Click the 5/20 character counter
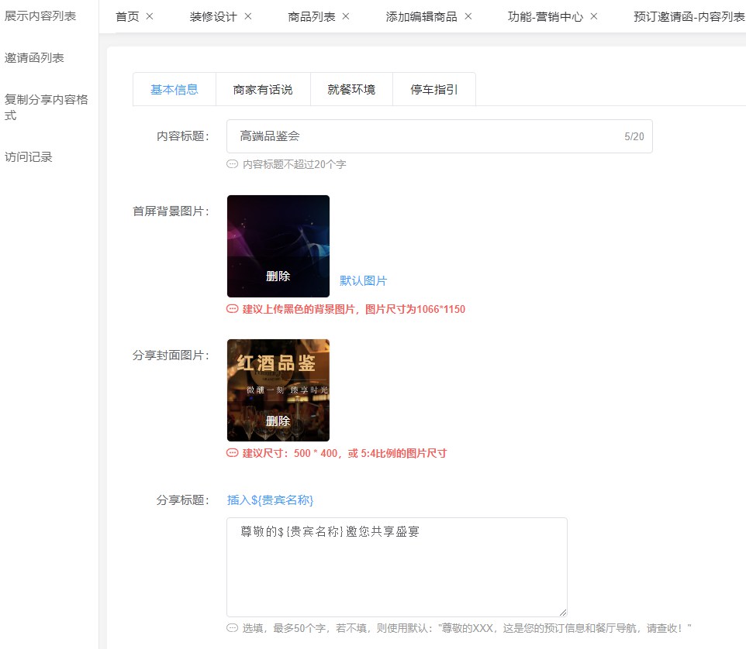The image size is (746, 649). pos(634,136)
